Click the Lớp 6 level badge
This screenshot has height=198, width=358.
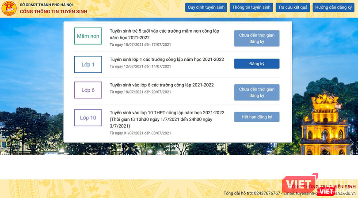[88, 90]
